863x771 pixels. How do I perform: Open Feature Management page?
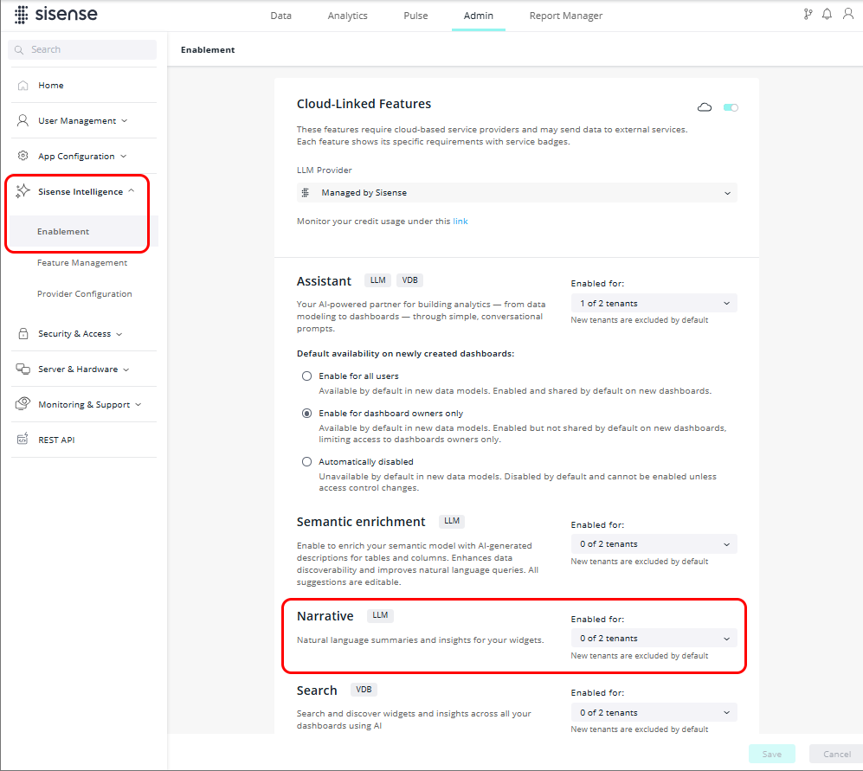82,262
